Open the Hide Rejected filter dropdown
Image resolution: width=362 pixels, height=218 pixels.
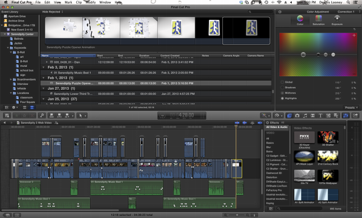(53, 11)
